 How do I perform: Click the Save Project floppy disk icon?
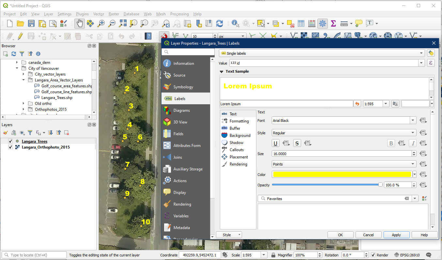(x=31, y=23)
